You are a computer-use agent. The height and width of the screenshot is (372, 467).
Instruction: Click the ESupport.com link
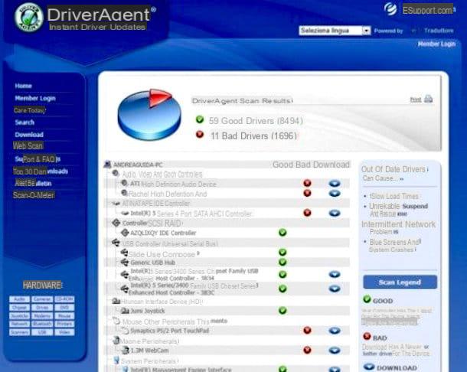(x=428, y=10)
